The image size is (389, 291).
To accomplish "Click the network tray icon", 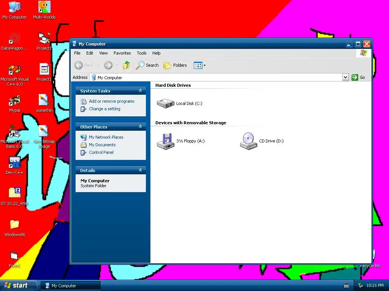I will click(361, 286).
